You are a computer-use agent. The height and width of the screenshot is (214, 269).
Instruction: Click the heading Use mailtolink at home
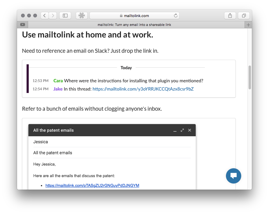point(88,35)
